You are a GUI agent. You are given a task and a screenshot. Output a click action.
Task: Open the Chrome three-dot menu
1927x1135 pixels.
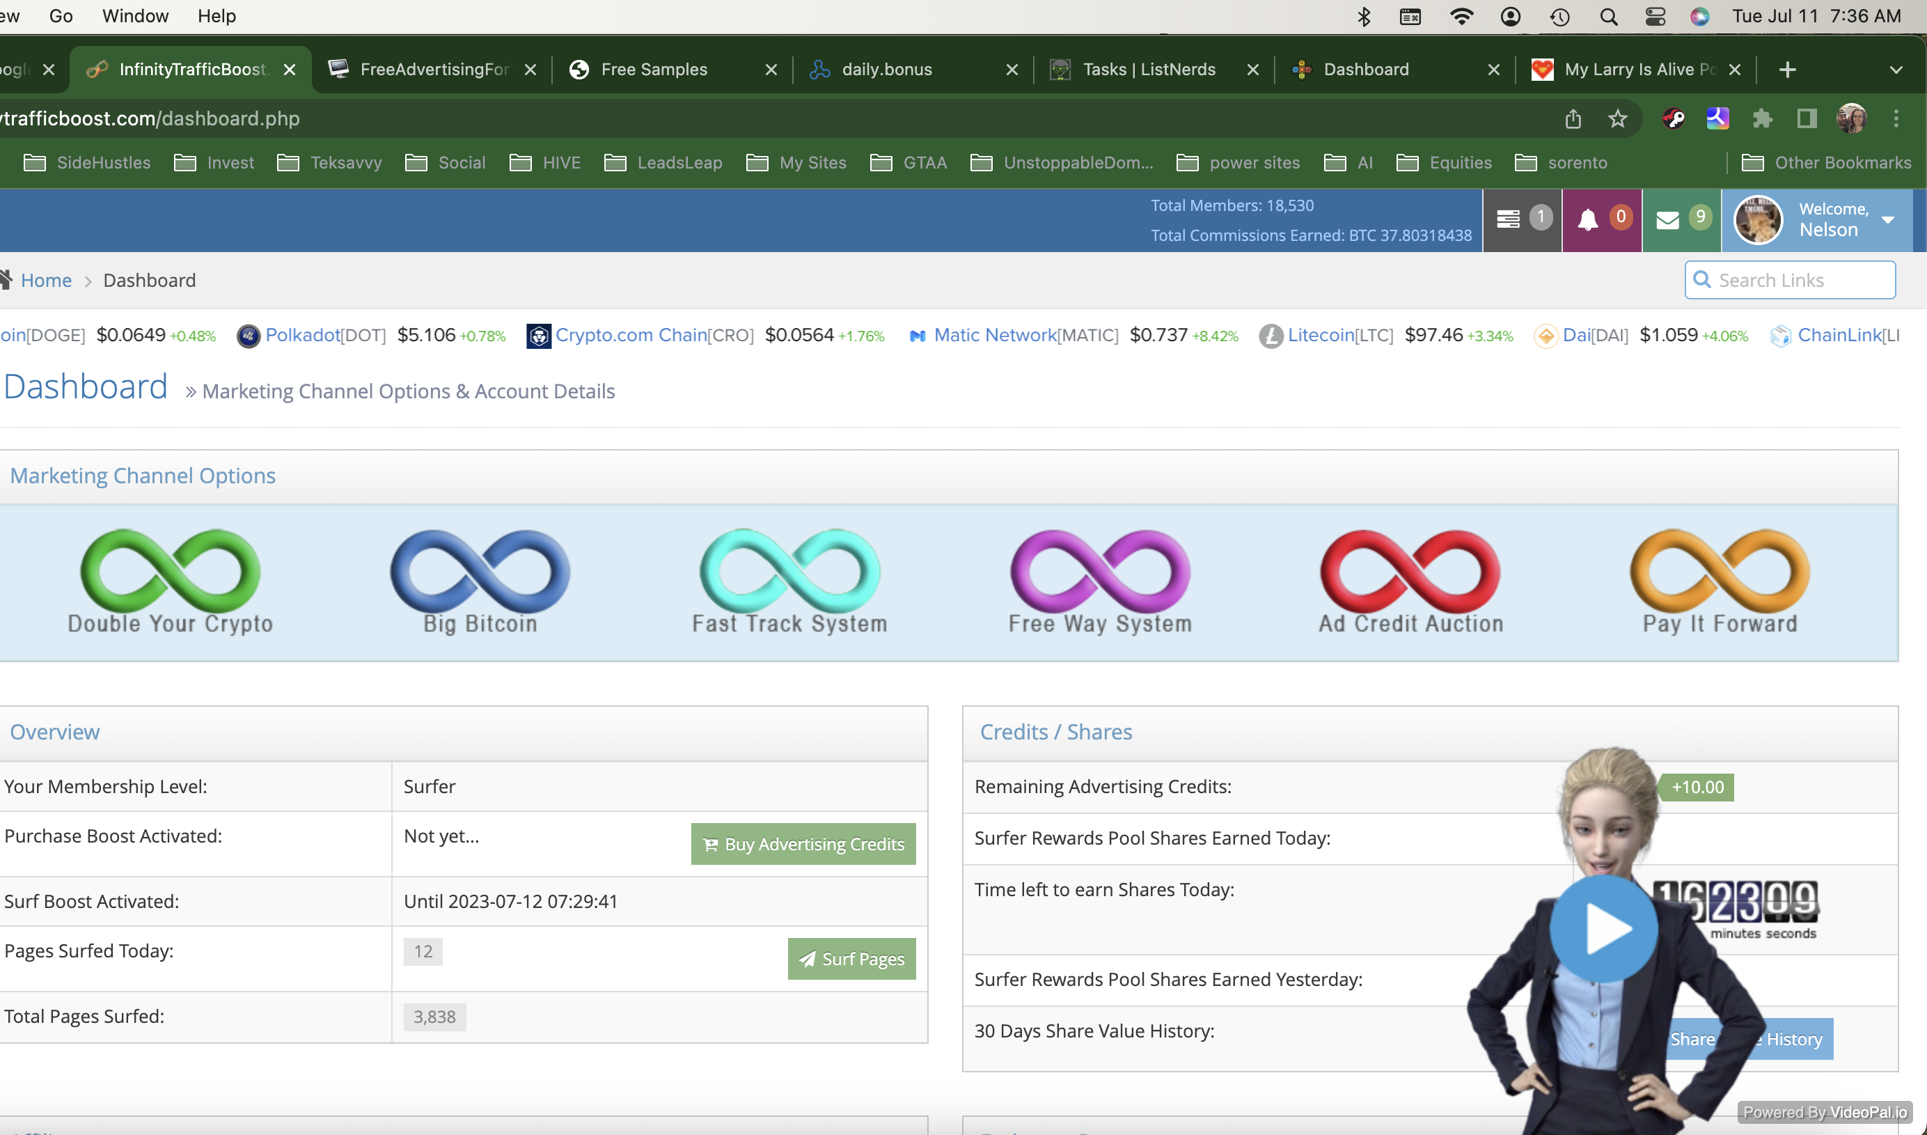1896,118
